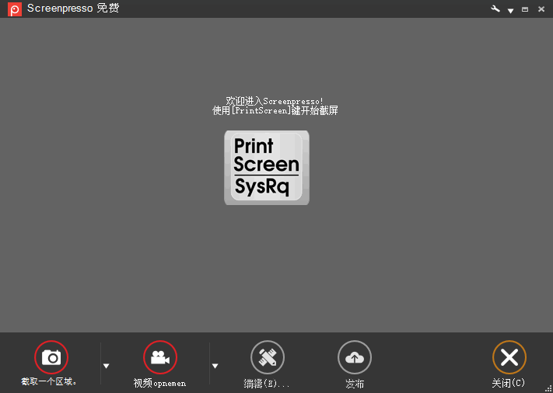Click the 关闭(C) label text
553x393 pixels.
click(x=509, y=382)
